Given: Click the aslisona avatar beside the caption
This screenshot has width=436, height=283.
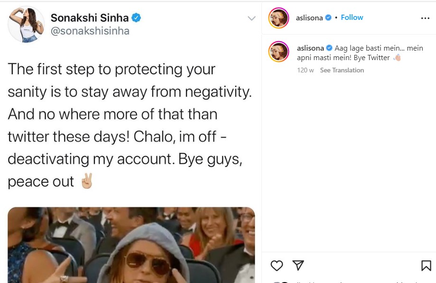Looking at the screenshot, I should point(278,52).
